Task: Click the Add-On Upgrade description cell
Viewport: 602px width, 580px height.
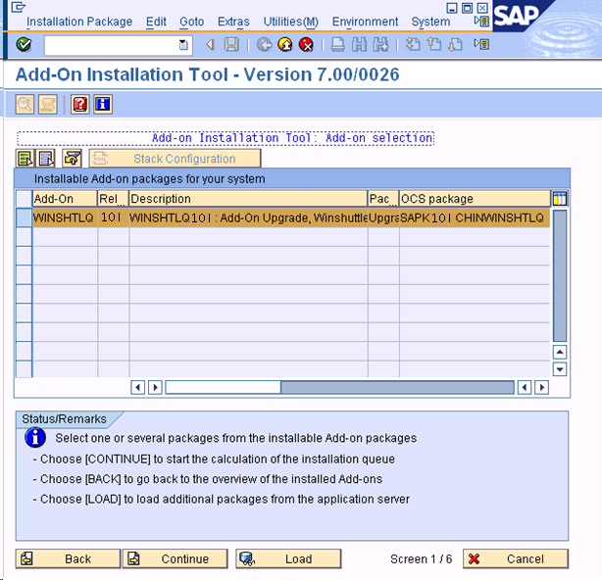Action: coord(248,217)
